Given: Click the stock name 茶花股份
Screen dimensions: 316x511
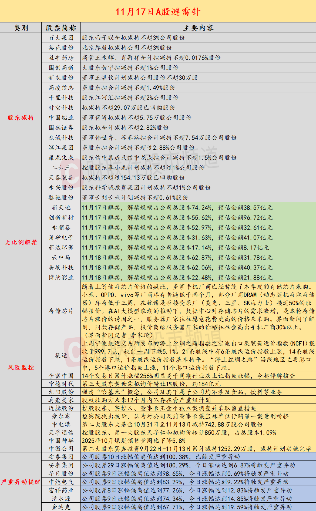Looking at the screenshot, I should [x=61, y=48].
